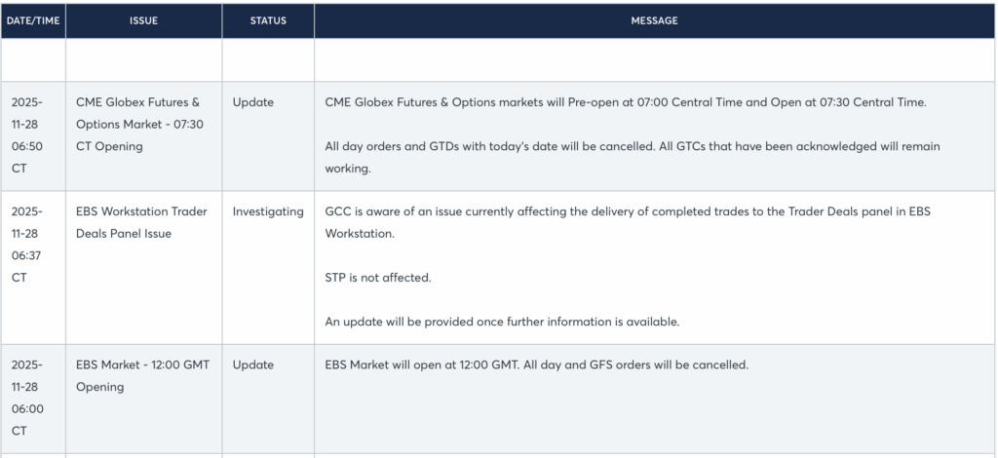Image resolution: width=998 pixels, height=458 pixels.
Task: Click the Update status in the CME Globex row
Action: pos(253,102)
